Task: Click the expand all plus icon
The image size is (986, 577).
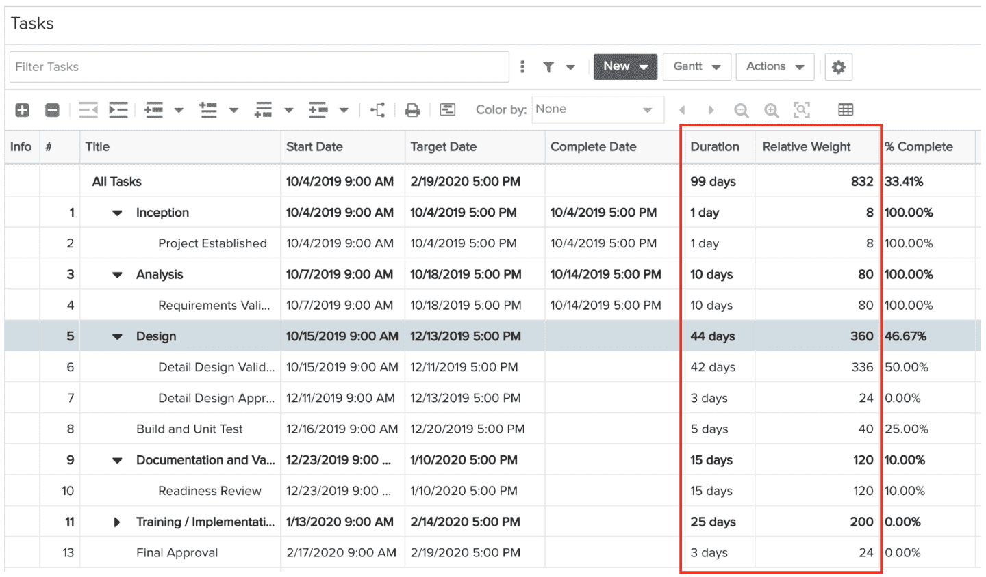Action: click(x=22, y=110)
